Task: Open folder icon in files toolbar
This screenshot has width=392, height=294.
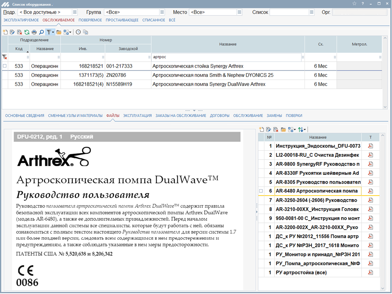Action: 283,129
